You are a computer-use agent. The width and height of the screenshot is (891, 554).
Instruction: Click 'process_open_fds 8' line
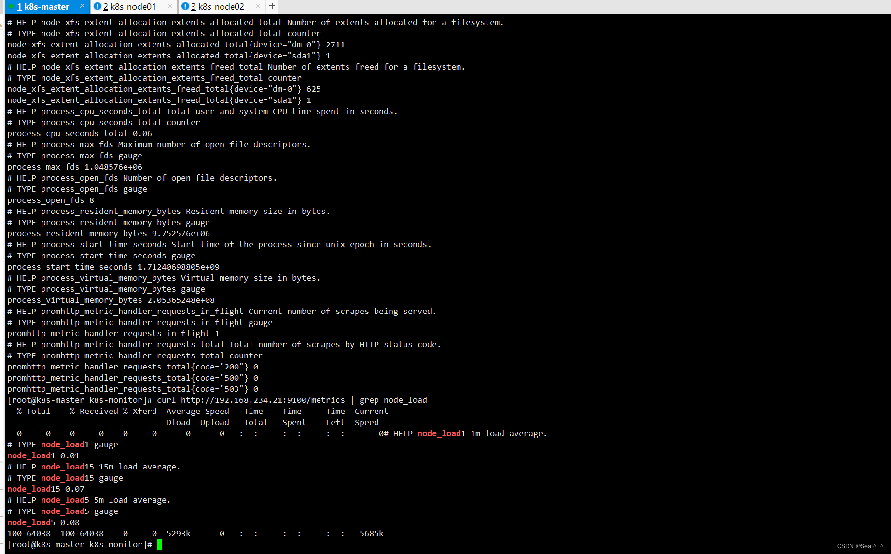pyautogui.click(x=51, y=200)
